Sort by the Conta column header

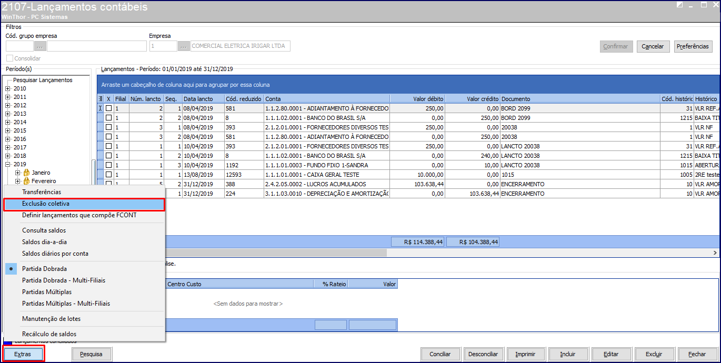327,99
